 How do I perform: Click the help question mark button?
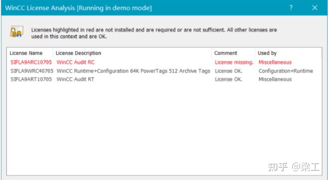click(x=291, y=8)
